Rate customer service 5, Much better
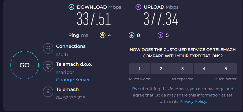 [x=226, y=69]
